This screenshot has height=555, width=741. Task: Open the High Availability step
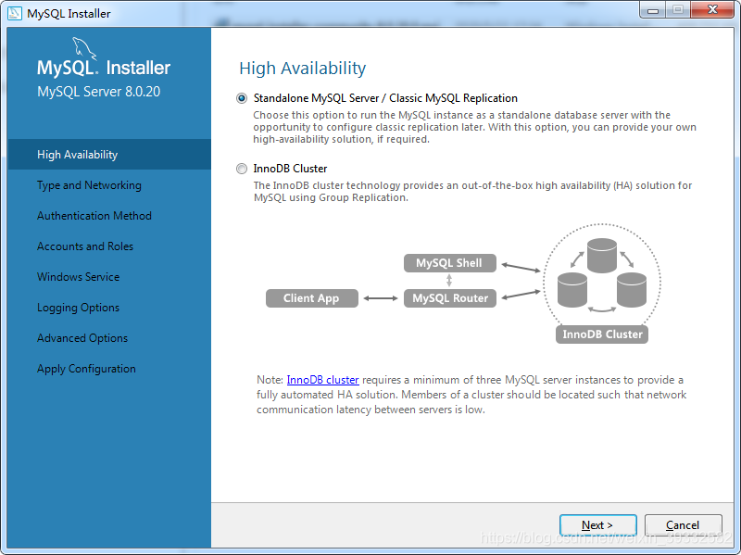(109, 155)
